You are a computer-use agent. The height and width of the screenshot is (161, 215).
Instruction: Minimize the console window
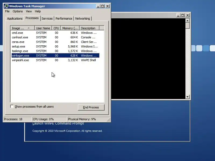178,15
